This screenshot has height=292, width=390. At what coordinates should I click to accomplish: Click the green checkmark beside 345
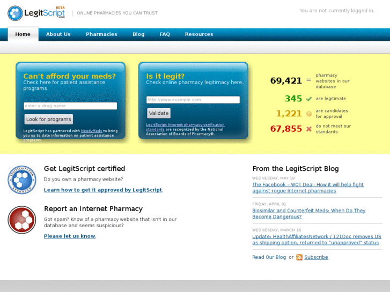pyautogui.click(x=309, y=99)
